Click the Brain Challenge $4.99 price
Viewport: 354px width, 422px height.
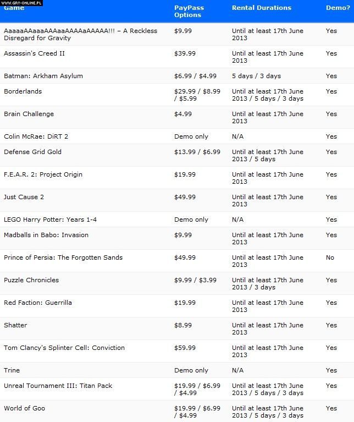tap(182, 114)
